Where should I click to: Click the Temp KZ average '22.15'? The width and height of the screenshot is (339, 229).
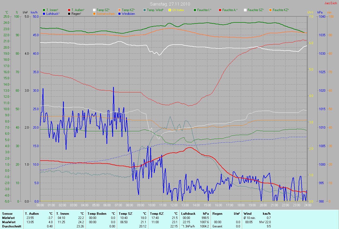pos(174,226)
